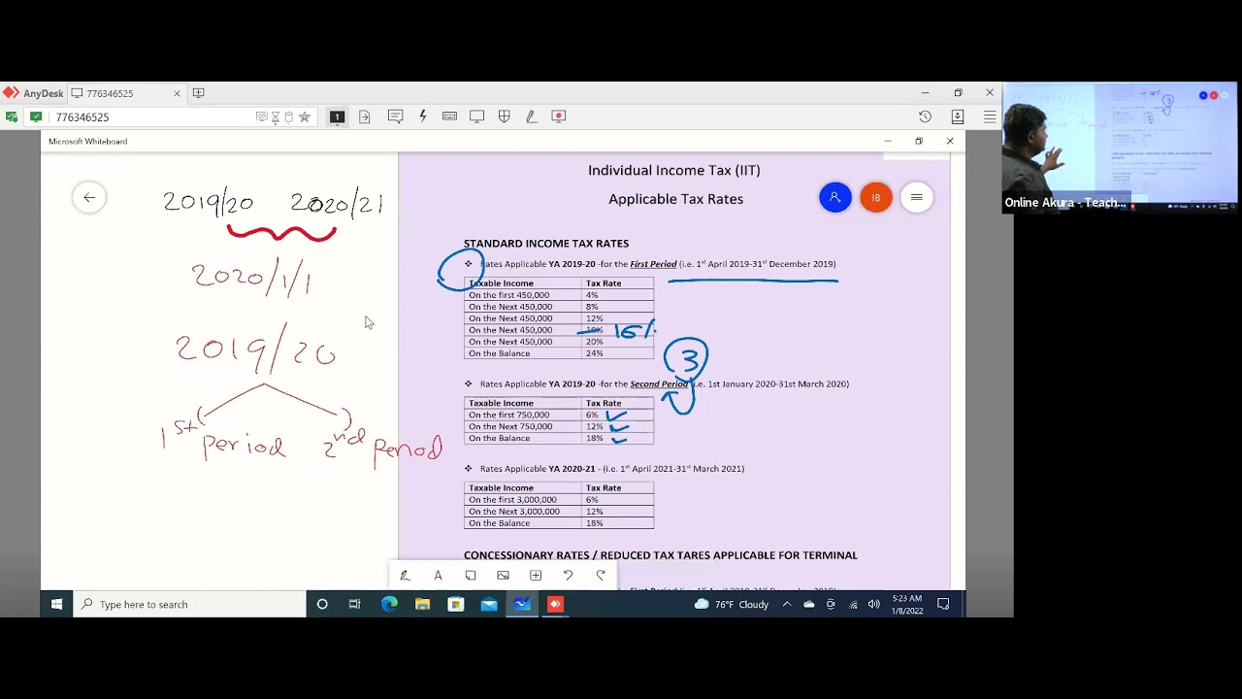Open the orange IB account avatar

tap(875, 198)
